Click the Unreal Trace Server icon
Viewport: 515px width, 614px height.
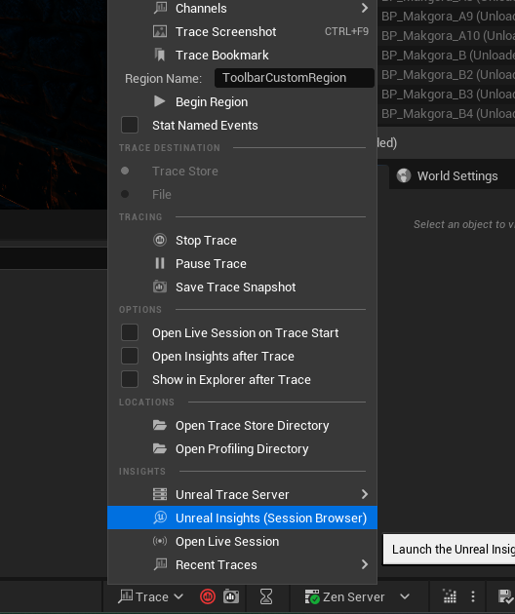click(x=160, y=494)
